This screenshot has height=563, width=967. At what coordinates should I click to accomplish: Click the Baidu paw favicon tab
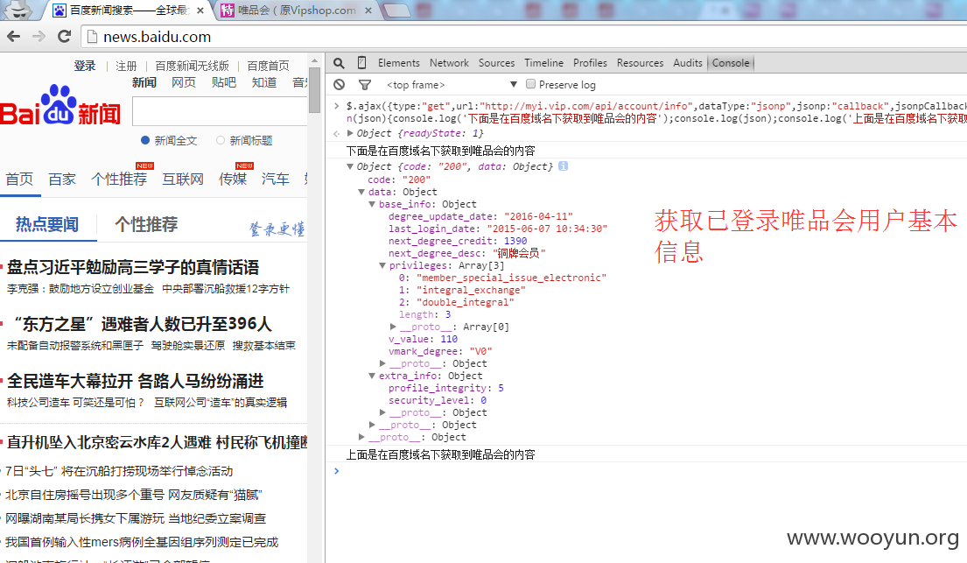point(60,11)
